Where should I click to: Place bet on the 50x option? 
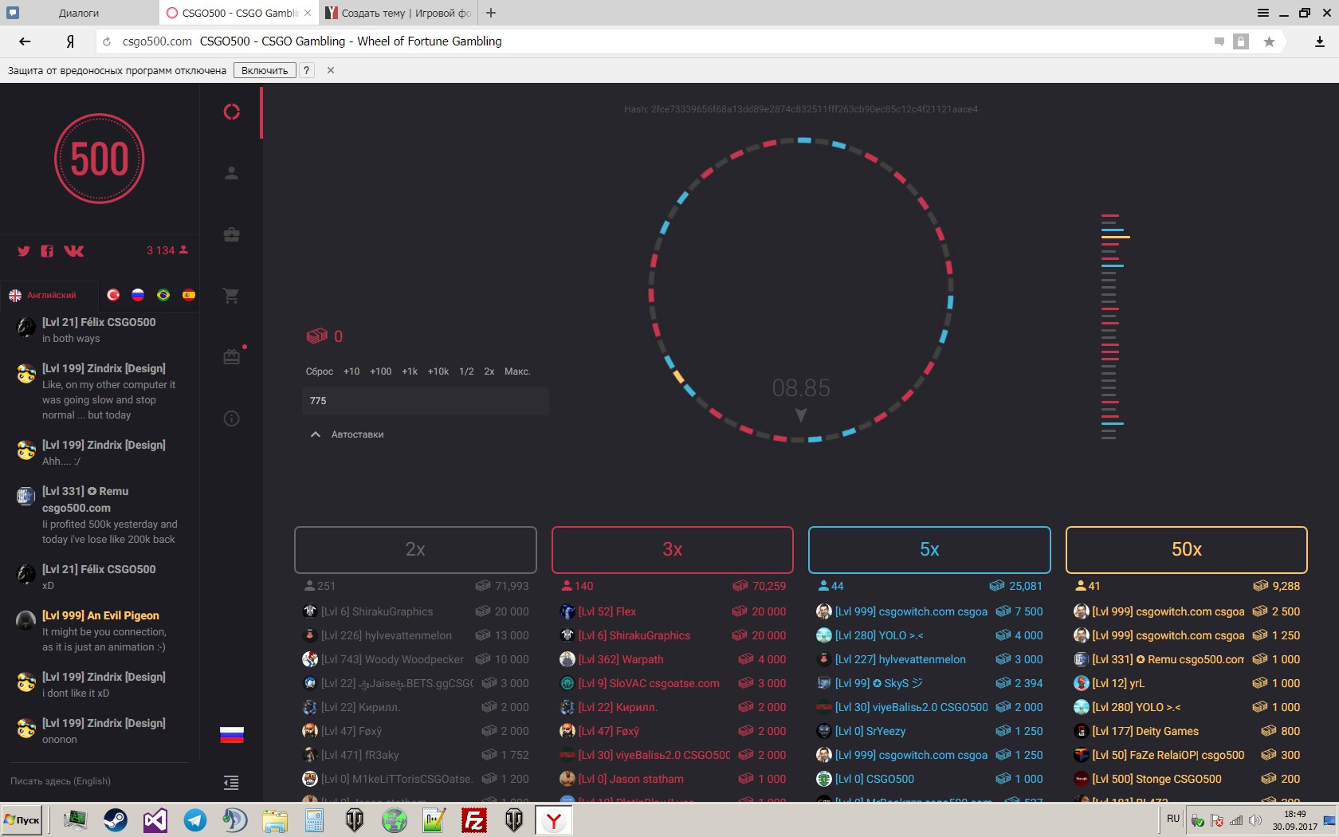pyautogui.click(x=1186, y=549)
